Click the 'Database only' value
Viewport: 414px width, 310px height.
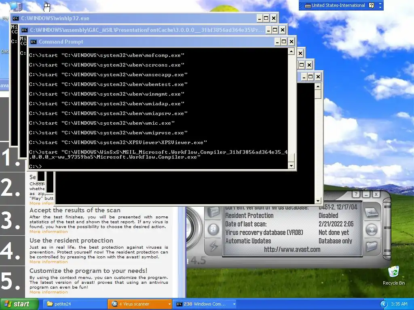point(335,241)
